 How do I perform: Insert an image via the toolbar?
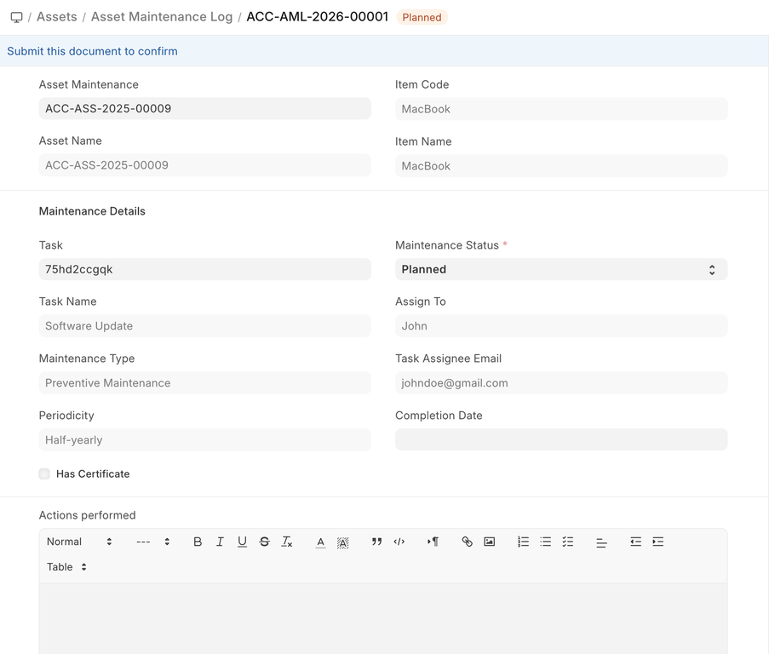pos(489,542)
